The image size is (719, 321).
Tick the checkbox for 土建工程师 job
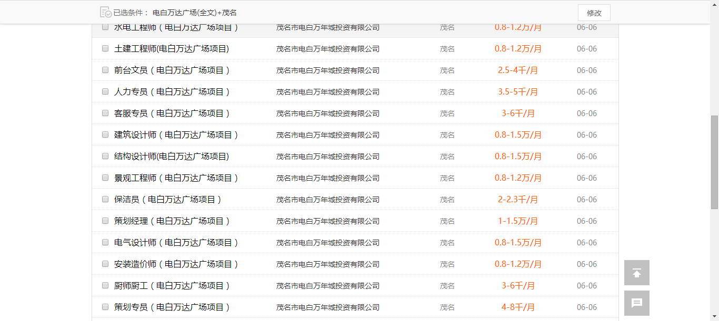click(105, 48)
